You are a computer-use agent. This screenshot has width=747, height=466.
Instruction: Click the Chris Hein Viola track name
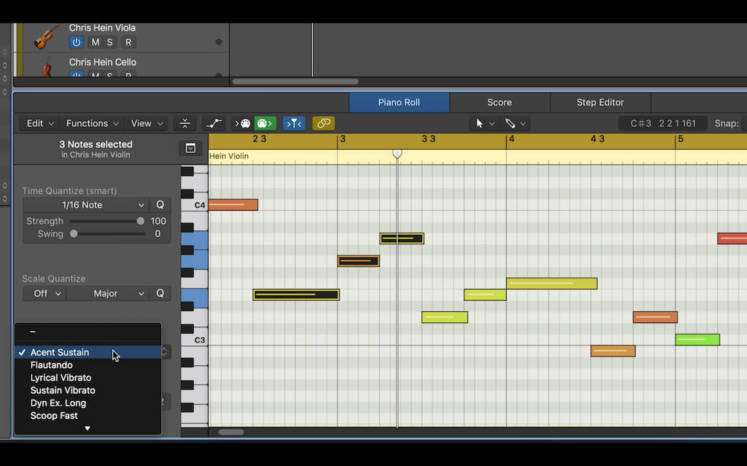click(x=102, y=27)
